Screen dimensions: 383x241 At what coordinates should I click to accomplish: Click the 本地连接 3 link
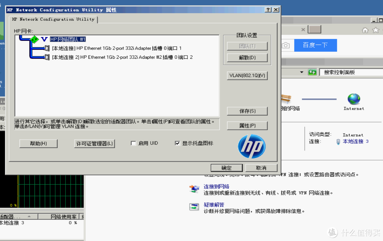click(x=355, y=141)
